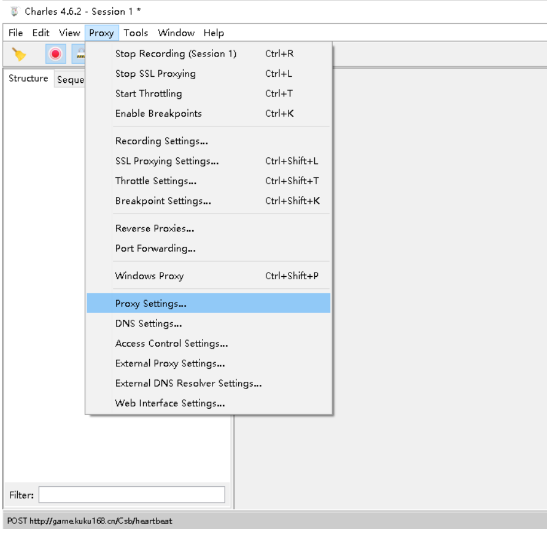Open the Help menu

[214, 33]
